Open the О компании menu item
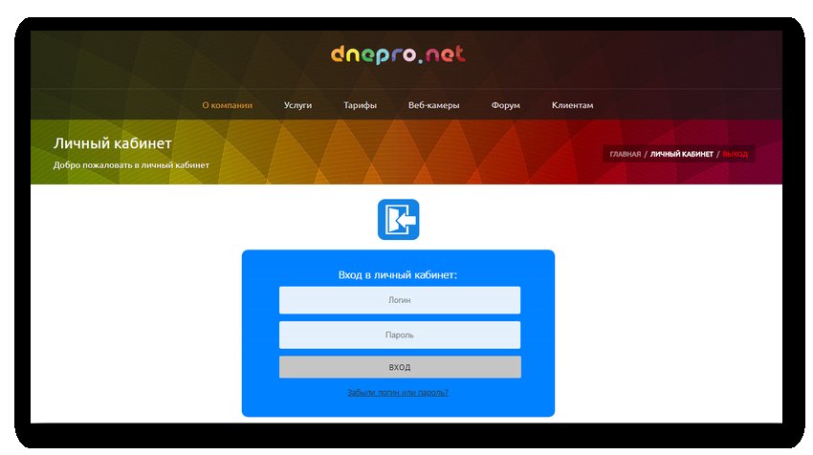 227,105
